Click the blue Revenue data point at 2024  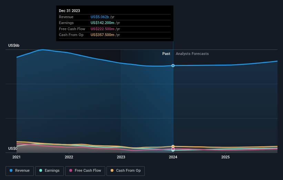pyautogui.click(x=173, y=66)
